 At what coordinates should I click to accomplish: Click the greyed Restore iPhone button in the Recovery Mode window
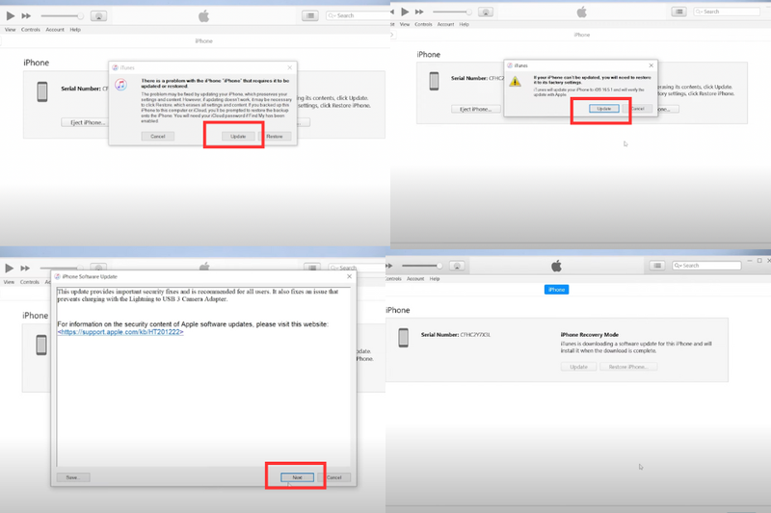point(628,367)
